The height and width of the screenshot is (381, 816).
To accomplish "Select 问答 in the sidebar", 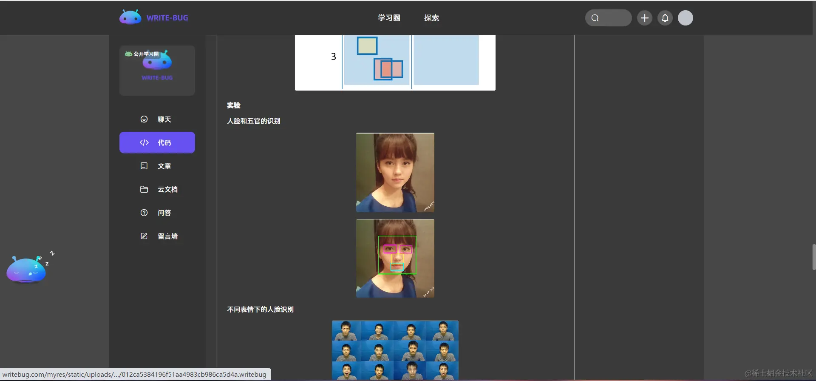I will click(157, 213).
